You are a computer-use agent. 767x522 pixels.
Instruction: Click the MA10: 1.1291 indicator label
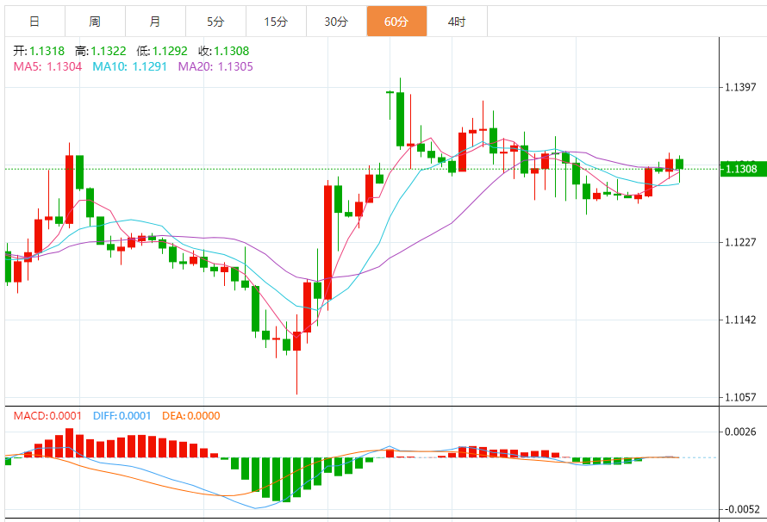click(129, 66)
